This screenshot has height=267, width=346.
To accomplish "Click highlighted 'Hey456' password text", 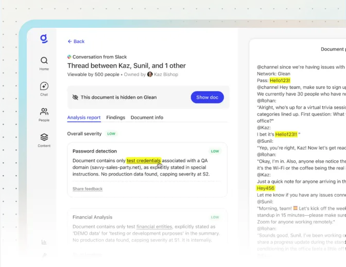I will pyautogui.click(x=266, y=188).
